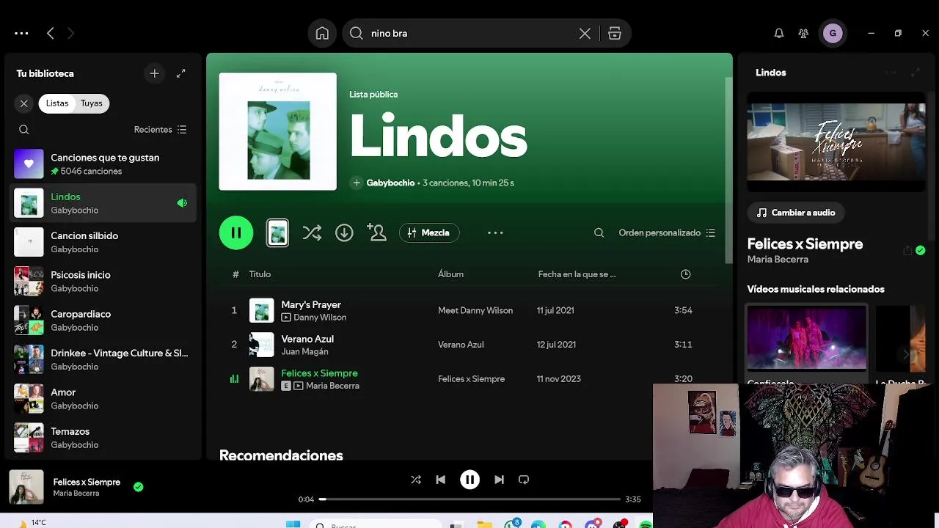Select the Mary's Prayer track
This screenshot has width=939, height=528.
pyautogui.click(x=469, y=310)
